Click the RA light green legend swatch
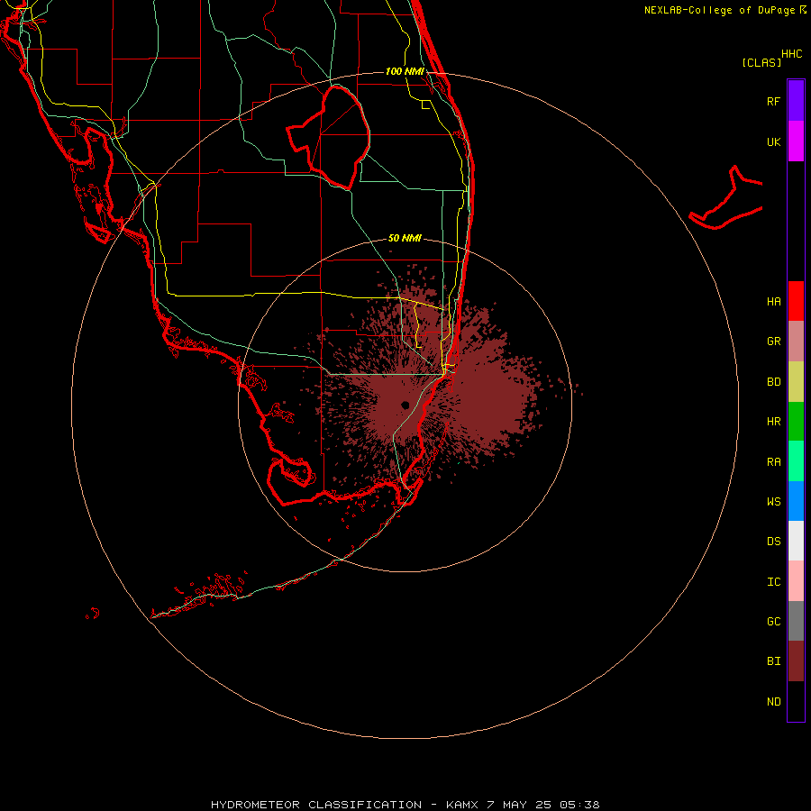The image size is (811, 811). (796, 461)
